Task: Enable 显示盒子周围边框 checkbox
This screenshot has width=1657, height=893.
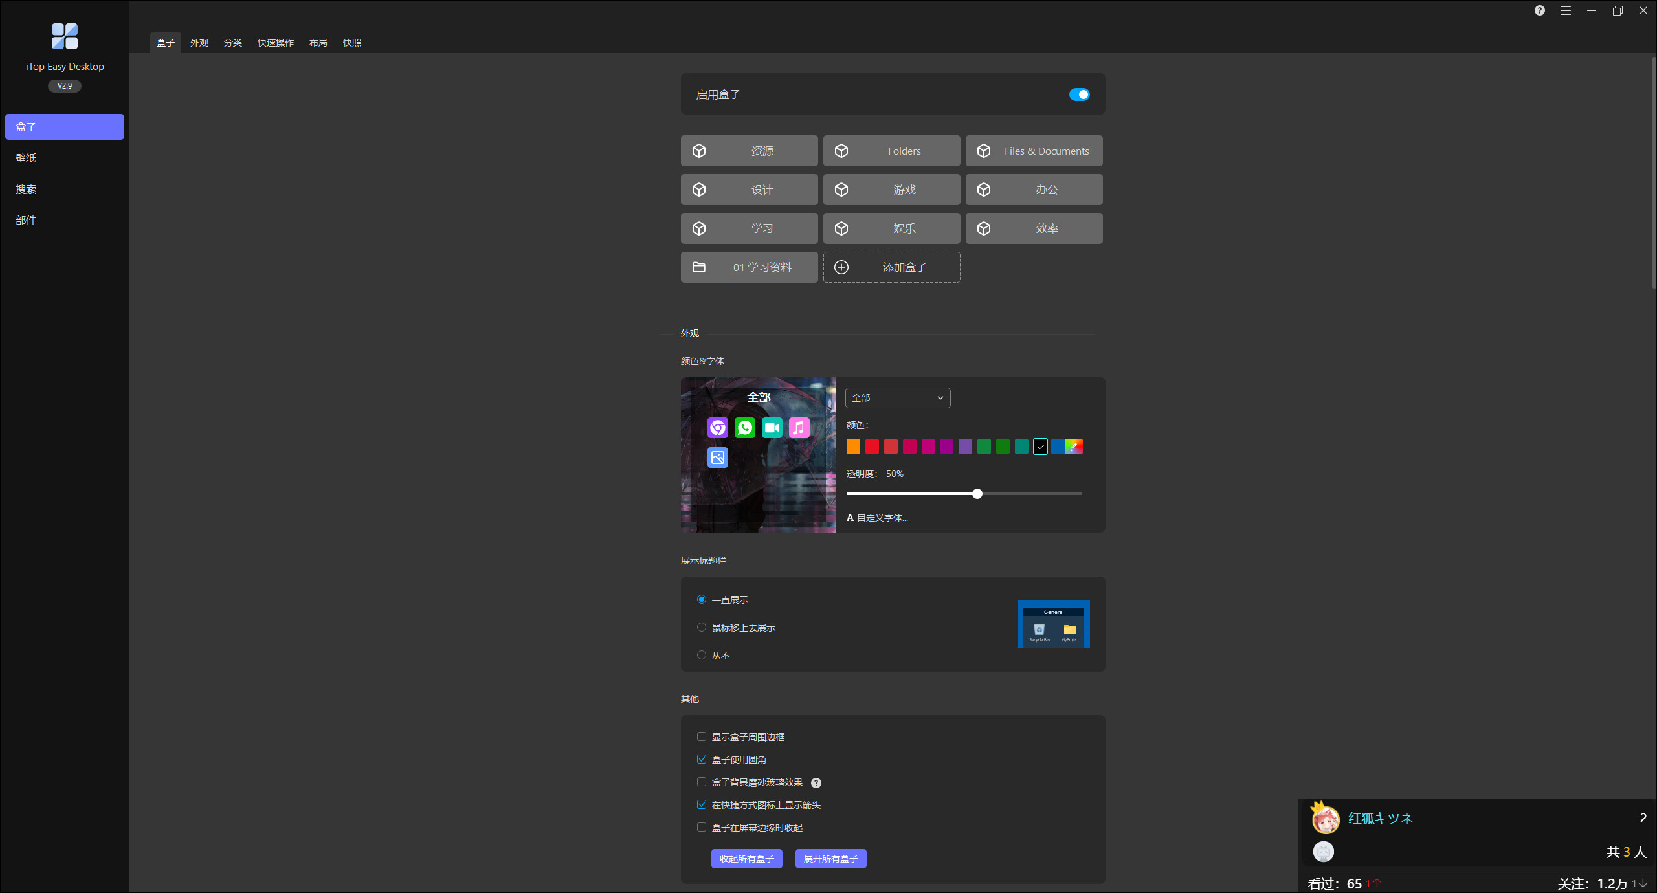Action: point(702,736)
